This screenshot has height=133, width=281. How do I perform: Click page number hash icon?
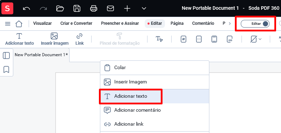click(x=183, y=39)
